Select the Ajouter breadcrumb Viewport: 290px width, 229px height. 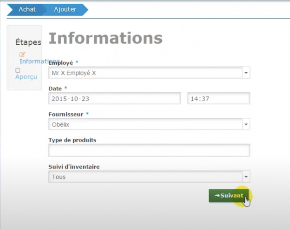[65, 9]
